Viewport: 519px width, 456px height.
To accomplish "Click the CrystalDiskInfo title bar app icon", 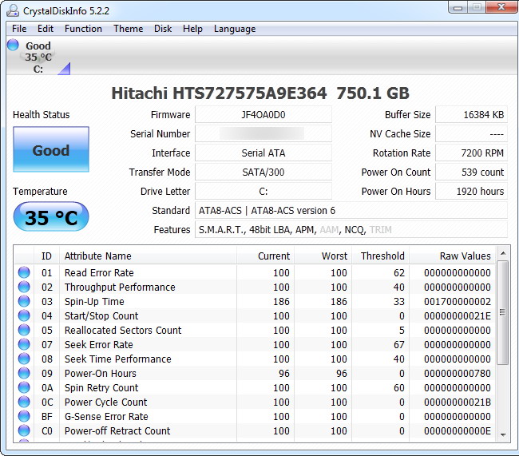I will [13, 10].
